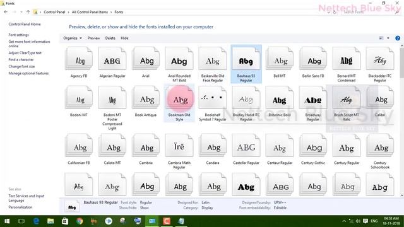Image resolution: width=404 pixels, height=227 pixels.
Task: Click the Delete toolbar button
Action: 110,38
